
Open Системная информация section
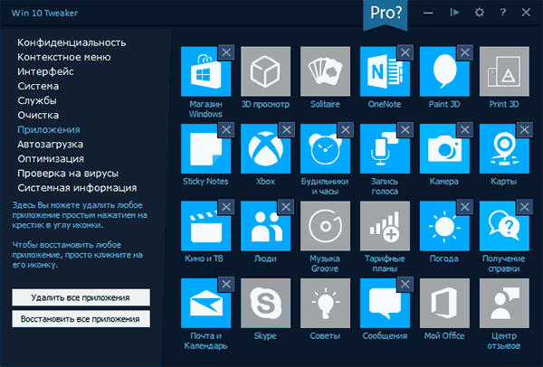point(77,188)
